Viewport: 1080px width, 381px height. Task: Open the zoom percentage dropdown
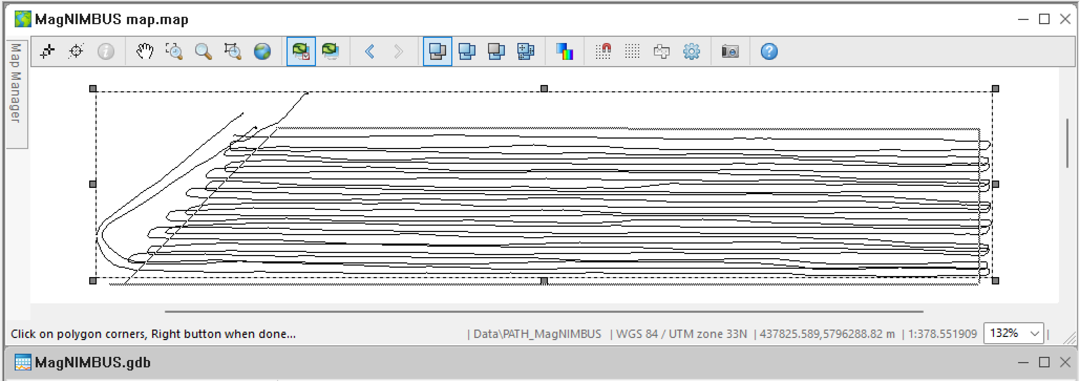[x=1014, y=333]
